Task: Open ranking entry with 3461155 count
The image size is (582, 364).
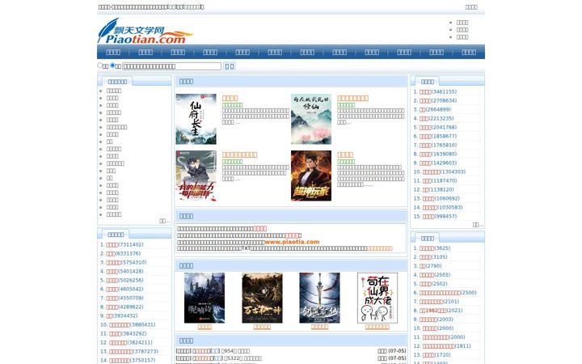Action: [425, 91]
